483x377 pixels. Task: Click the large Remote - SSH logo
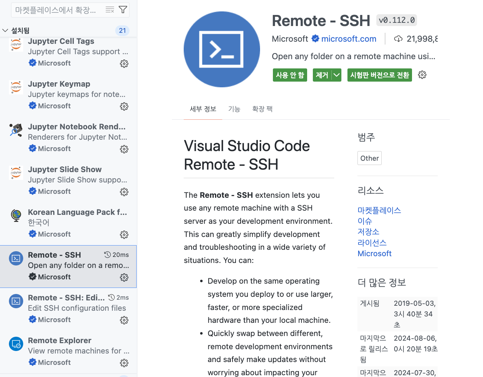[222, 49]
